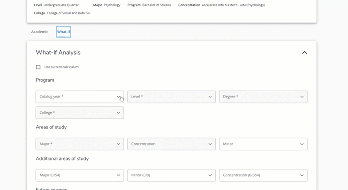Select the What-If tab
348x190 pixels.
pos(63,32)
